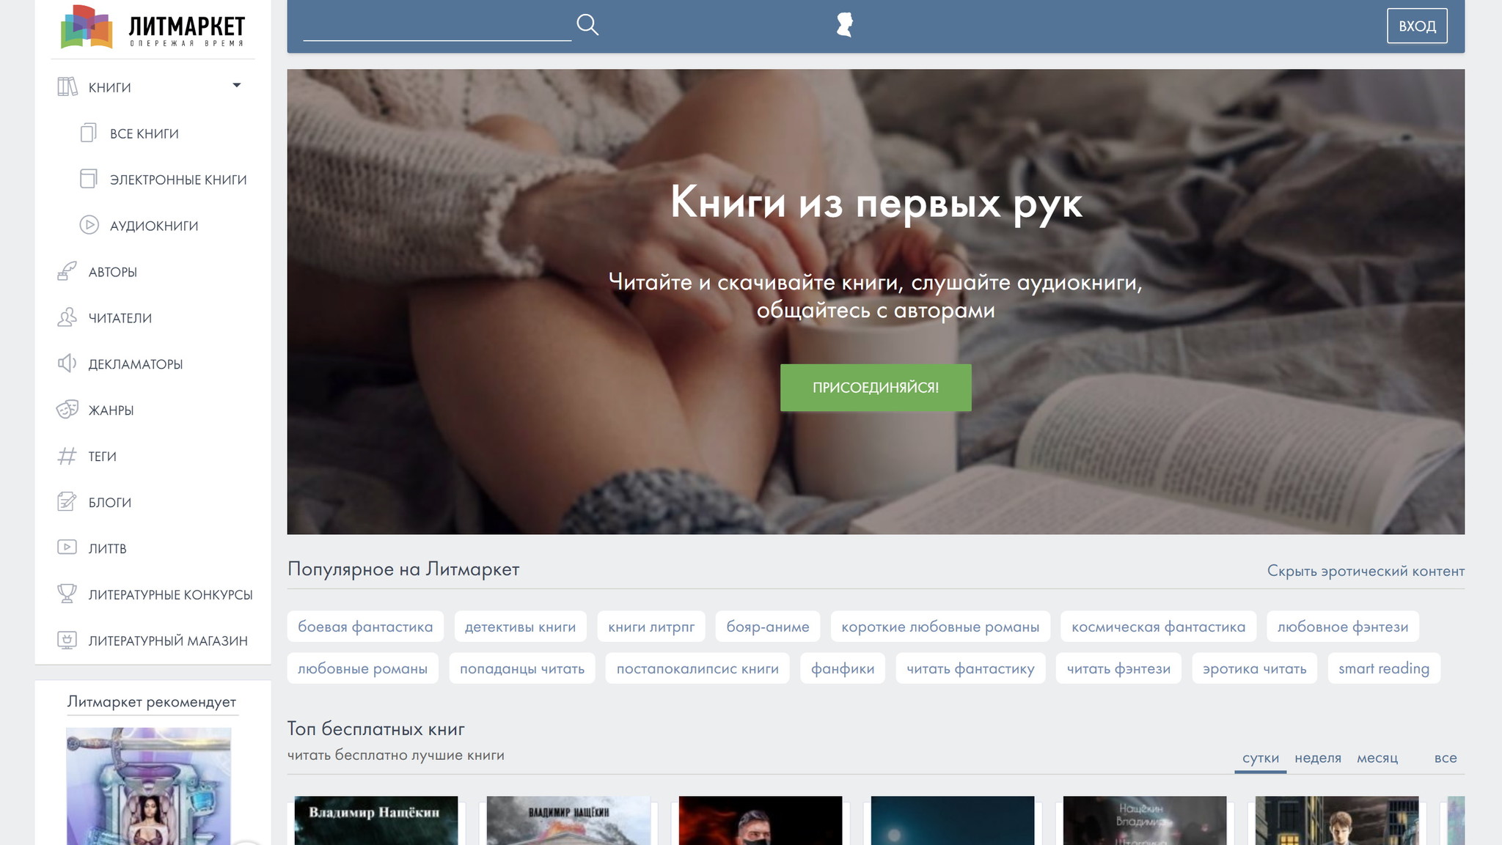Click the speaker icon beside ДЕКЛАМАТОРЫ
Image resolution: width=1502 pixels, height=845 pixels.
67,364
